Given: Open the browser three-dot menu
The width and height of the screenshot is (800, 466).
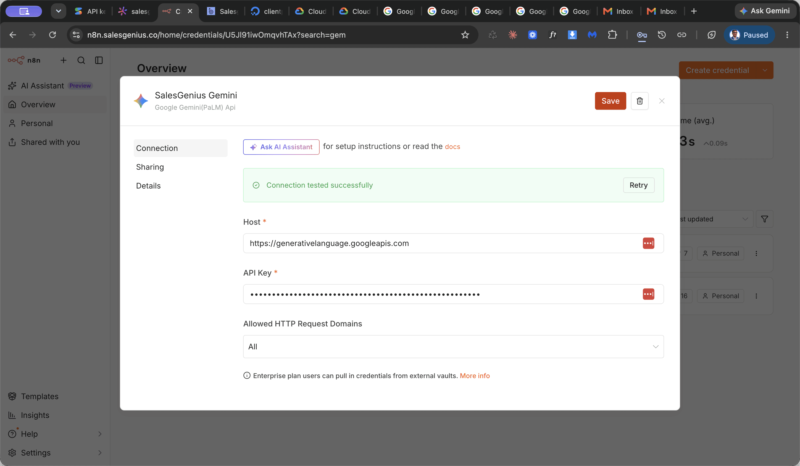Looking at the screenshot, I should (787, 35).
